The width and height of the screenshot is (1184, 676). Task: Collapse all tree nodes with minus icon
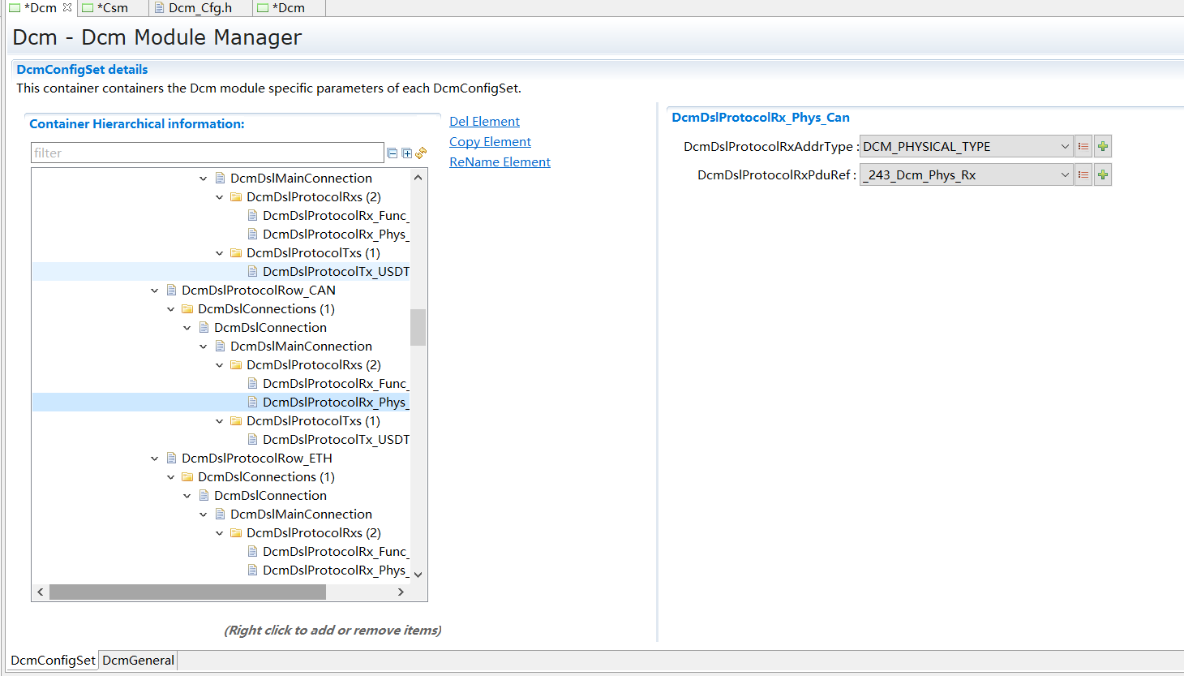tap(392, 153)
